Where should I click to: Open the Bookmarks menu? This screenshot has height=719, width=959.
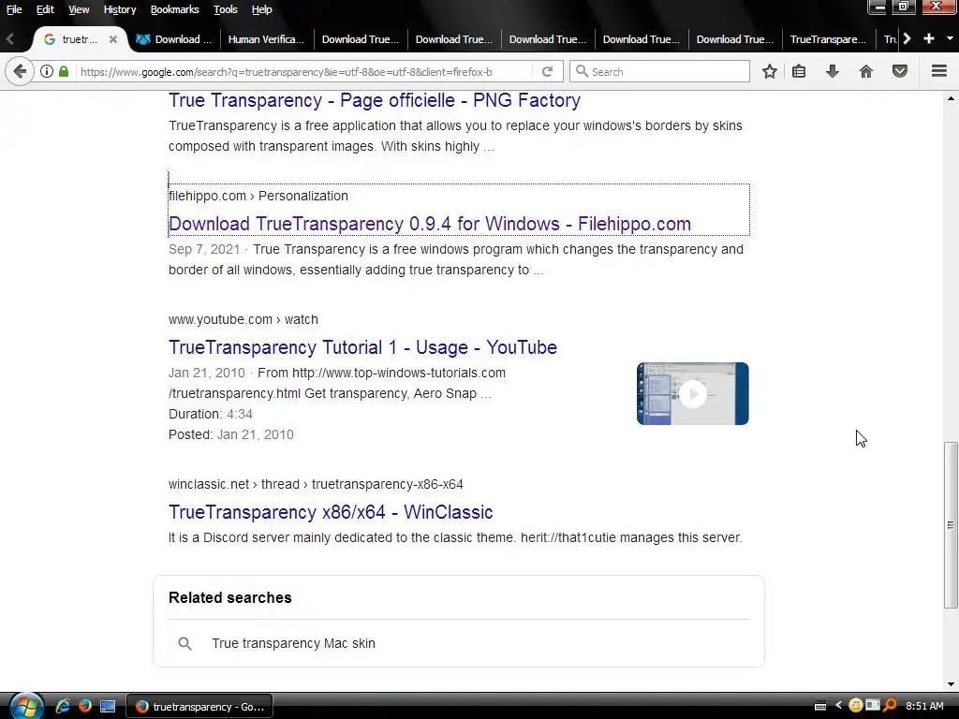tap(174, 9)
